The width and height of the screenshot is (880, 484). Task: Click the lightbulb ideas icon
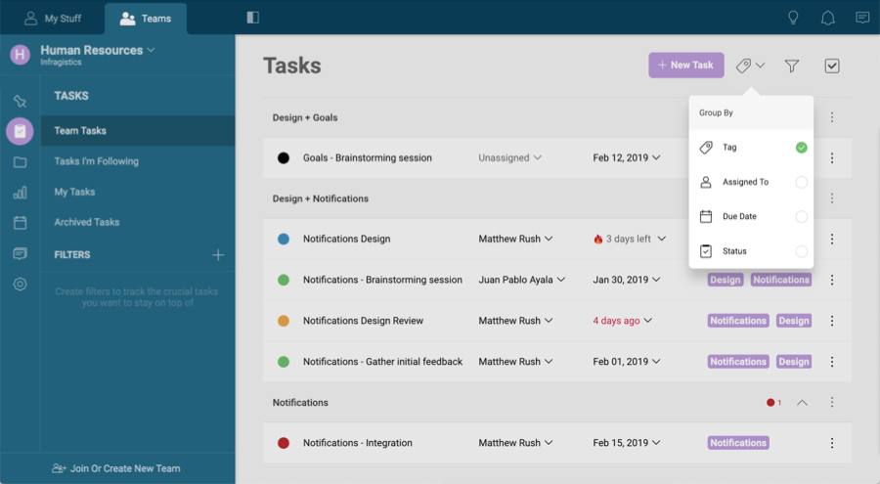point(794,18)
